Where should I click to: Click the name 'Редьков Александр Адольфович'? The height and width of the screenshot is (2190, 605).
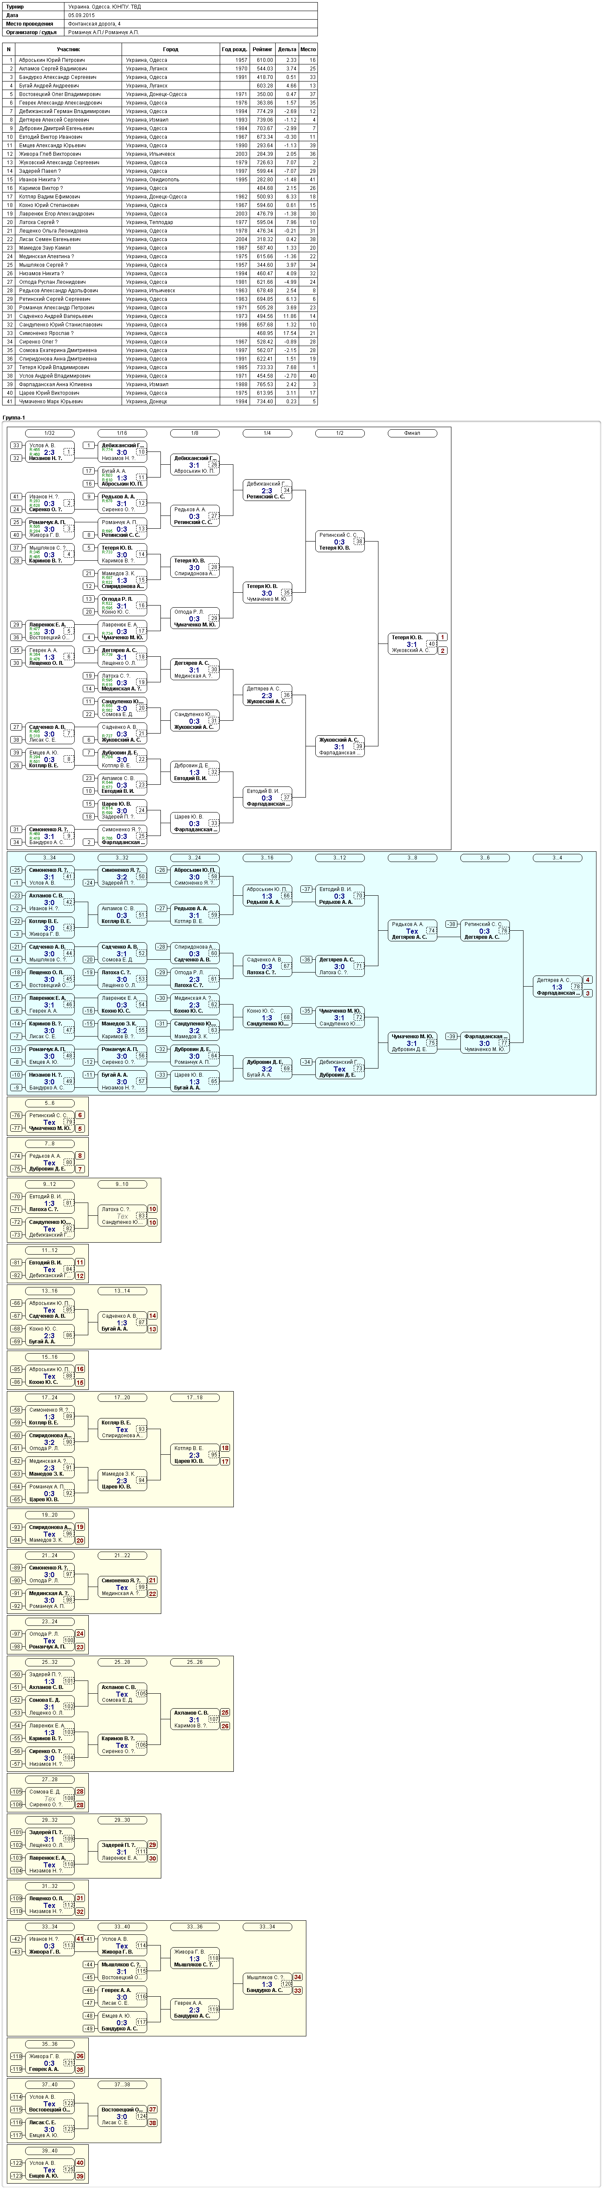pyautogui.click(x=58, y=290)
